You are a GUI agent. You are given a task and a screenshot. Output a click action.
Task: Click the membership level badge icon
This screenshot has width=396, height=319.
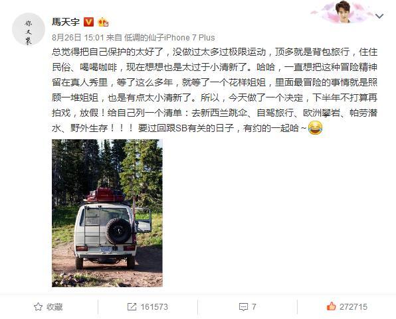(103, 22)
